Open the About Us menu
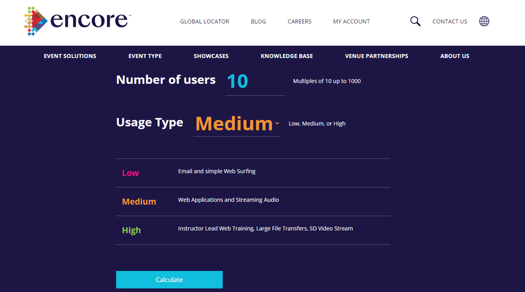This screenshot has width=525, height=292. [455, 56]
